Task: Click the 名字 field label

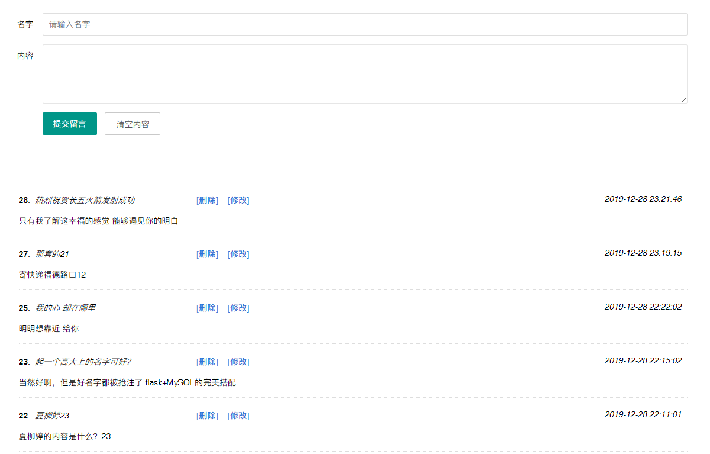Action: tap(25, 24)
